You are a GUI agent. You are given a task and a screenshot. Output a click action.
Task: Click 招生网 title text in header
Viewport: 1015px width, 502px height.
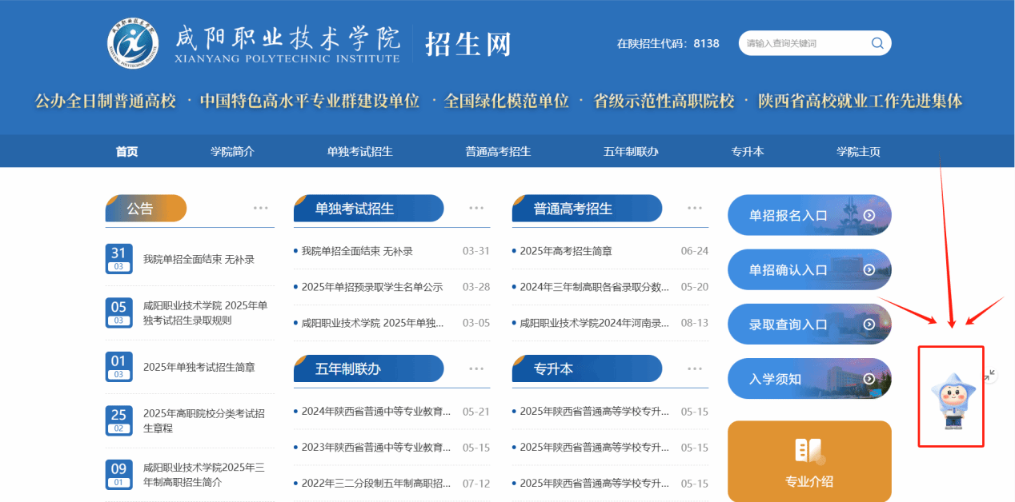pos(468,44)
